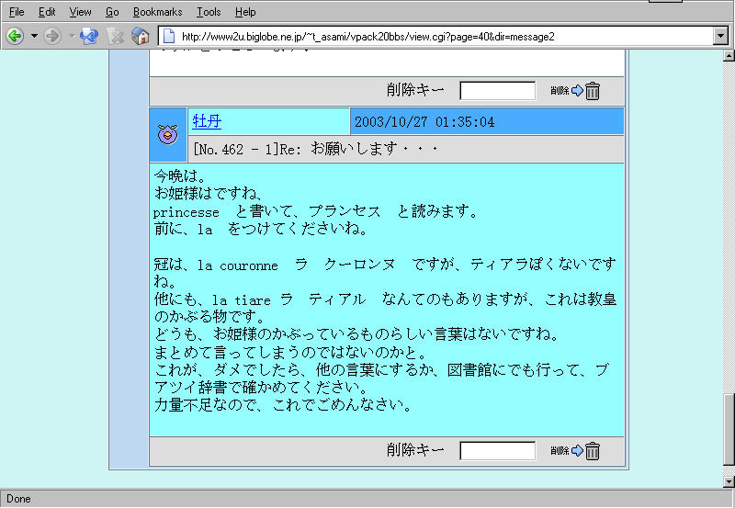
Task: Click the Stop loading icon
Action: pos(116,36)
